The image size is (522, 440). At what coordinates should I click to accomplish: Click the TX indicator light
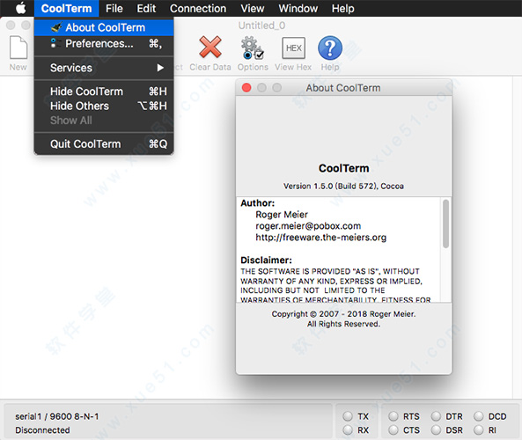(x=348, y=416)
